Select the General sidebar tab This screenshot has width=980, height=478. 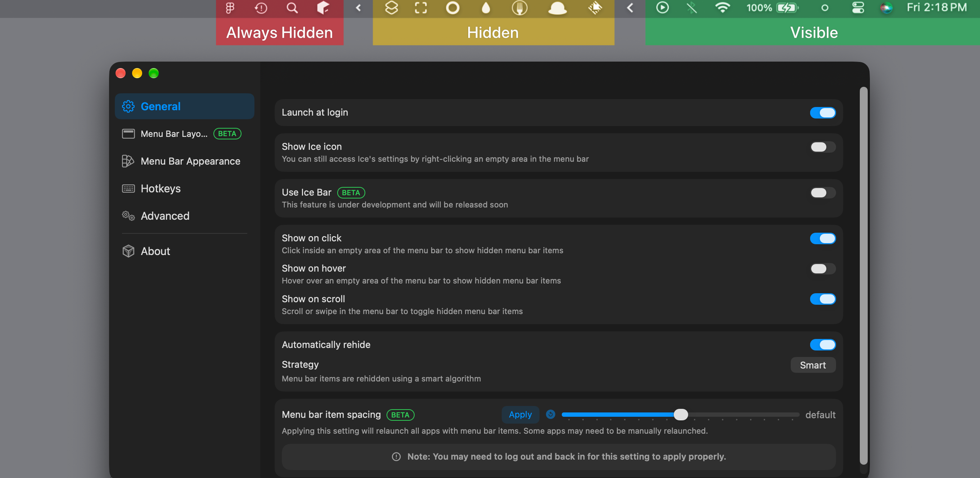[x=185, y=106]
